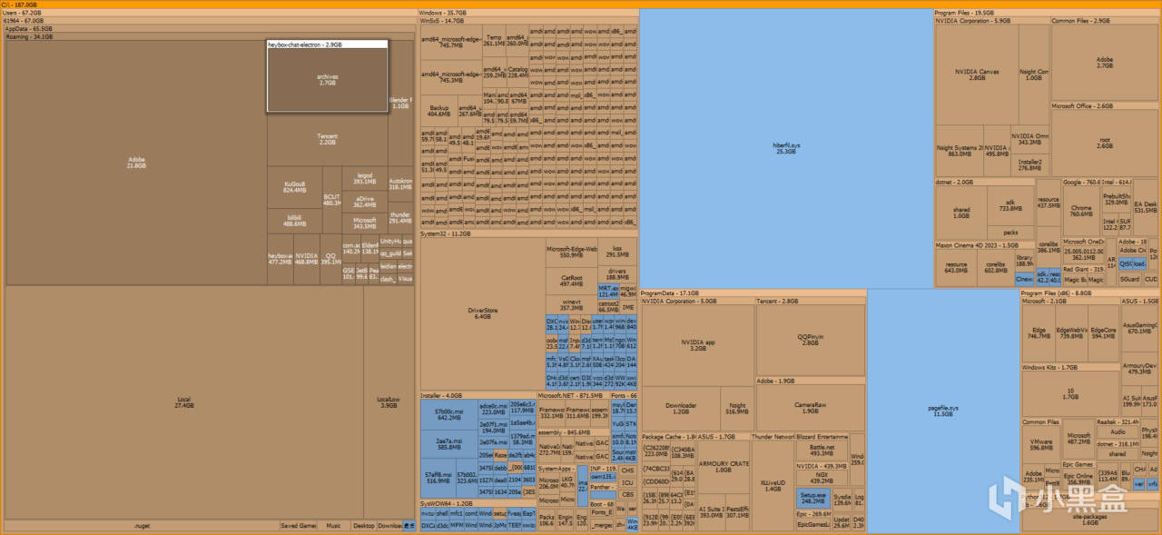Select the Downloader 1.2GB block

[x=681, y=408]
